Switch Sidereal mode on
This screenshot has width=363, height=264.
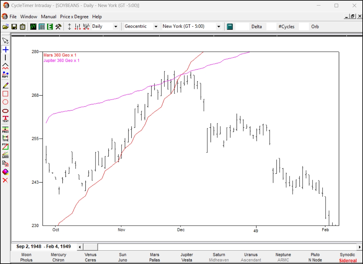click(x=347, y=260)
